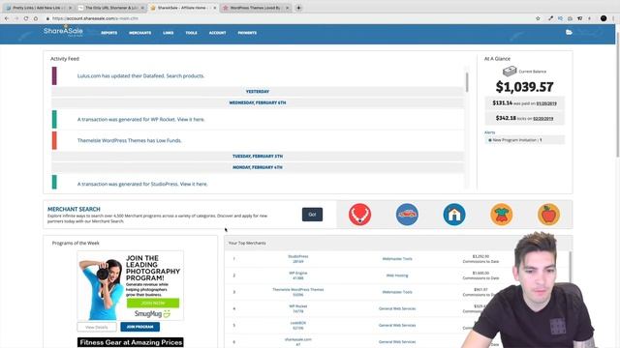Click the Wednesday, February 6th date header

pos(258,102)
